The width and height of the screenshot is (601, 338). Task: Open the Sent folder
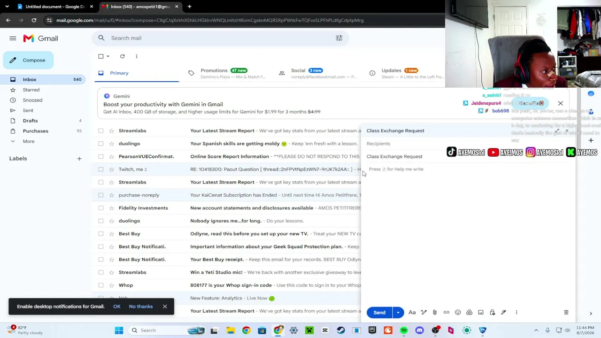pyautogui.click(x=28, y=110)
